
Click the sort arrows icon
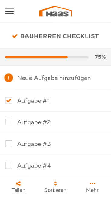pyautogui.click(x=55, y=184)
